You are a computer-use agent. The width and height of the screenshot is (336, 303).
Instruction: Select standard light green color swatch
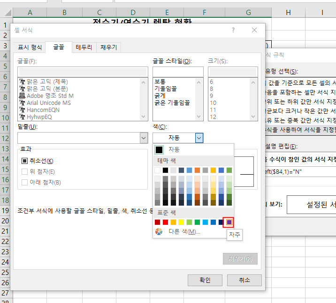(189, 222)
